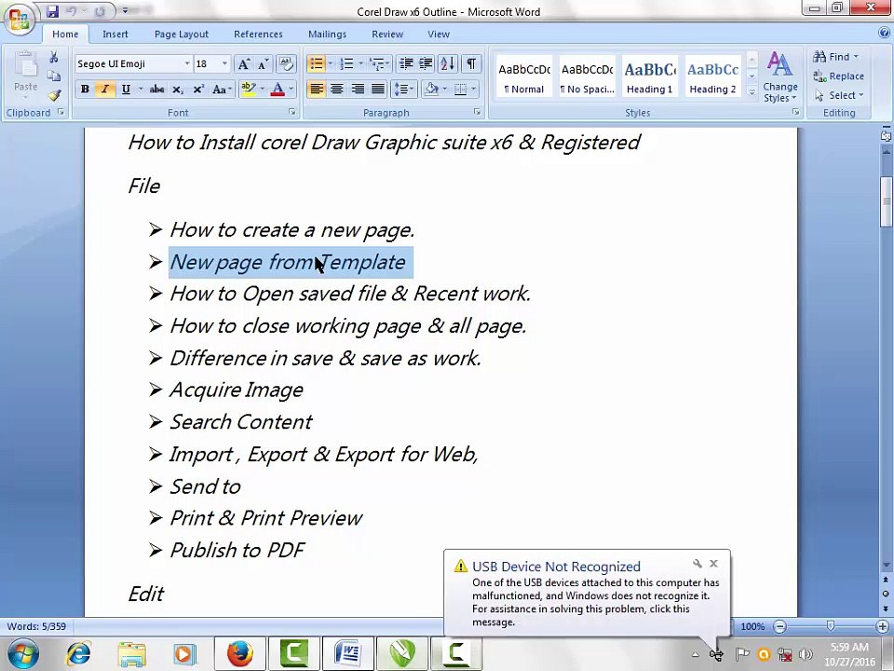Click the Cut scissors icon
This screenshot has height=671, width=894.
[x=54, y=57]
